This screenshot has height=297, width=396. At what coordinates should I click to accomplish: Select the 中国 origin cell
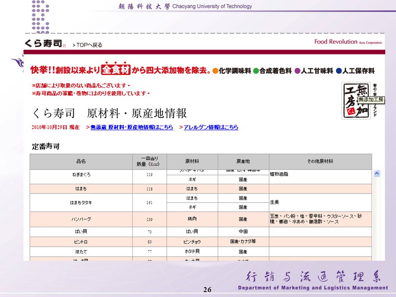point(243,231)
